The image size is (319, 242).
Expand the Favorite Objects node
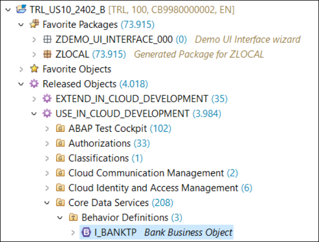(21, 69)
